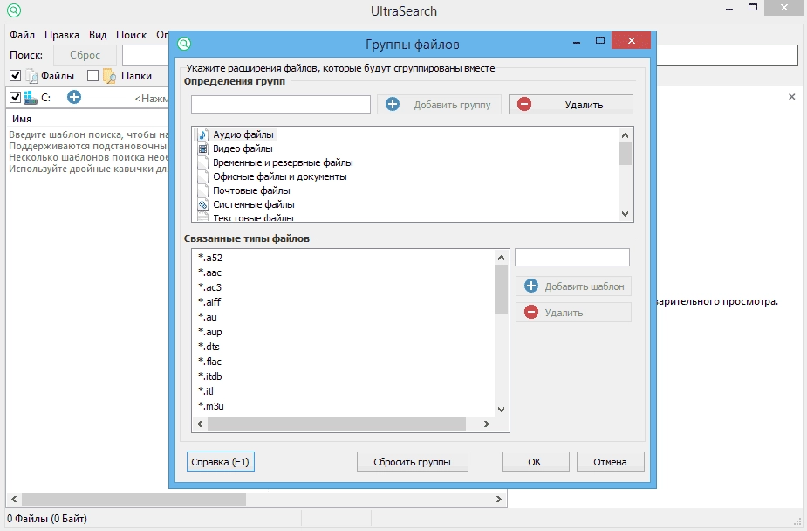Click the music note icon of Аудио файлы
This screenshot has width=807, height=531.
(x=202, y=135)
